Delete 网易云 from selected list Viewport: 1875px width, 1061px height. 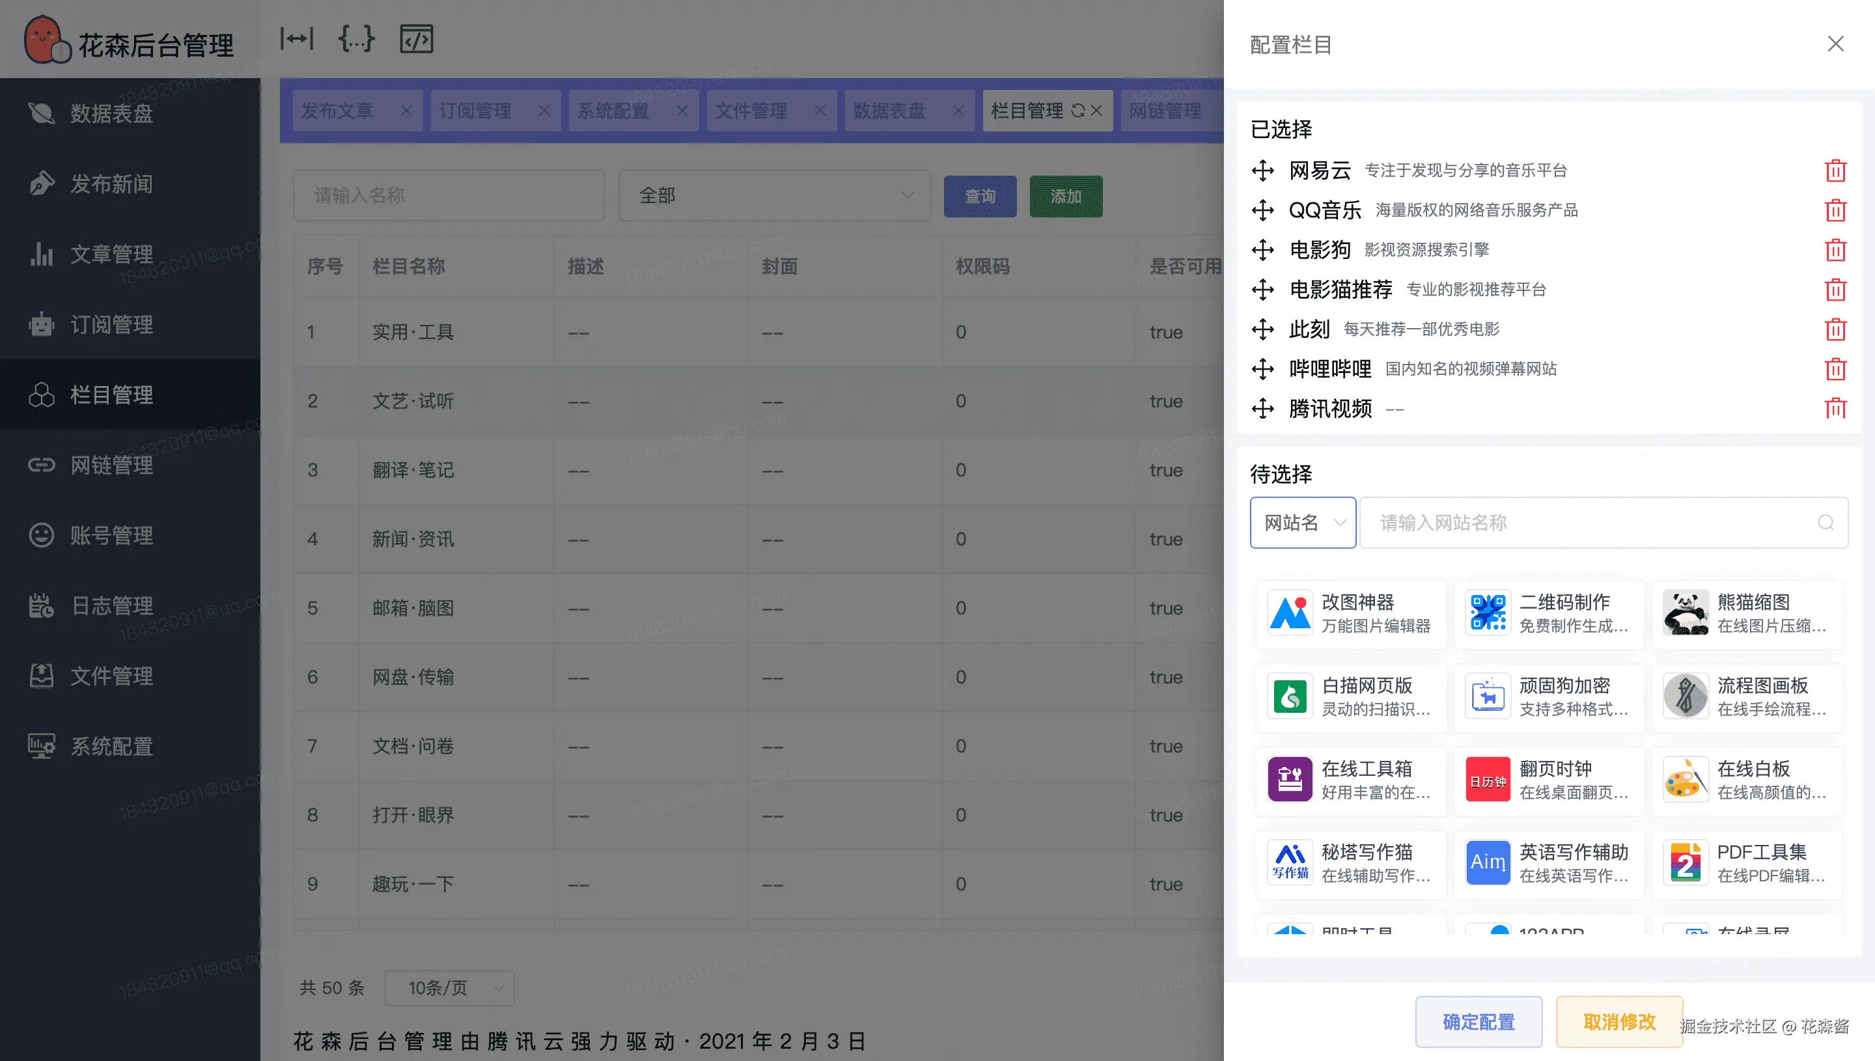[1835, 171]
